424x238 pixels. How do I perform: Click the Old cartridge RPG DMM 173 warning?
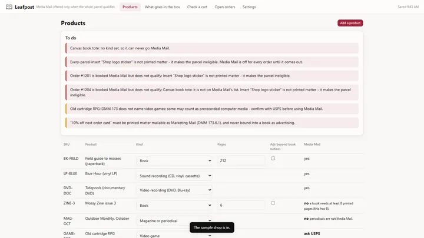click(212, 109)
